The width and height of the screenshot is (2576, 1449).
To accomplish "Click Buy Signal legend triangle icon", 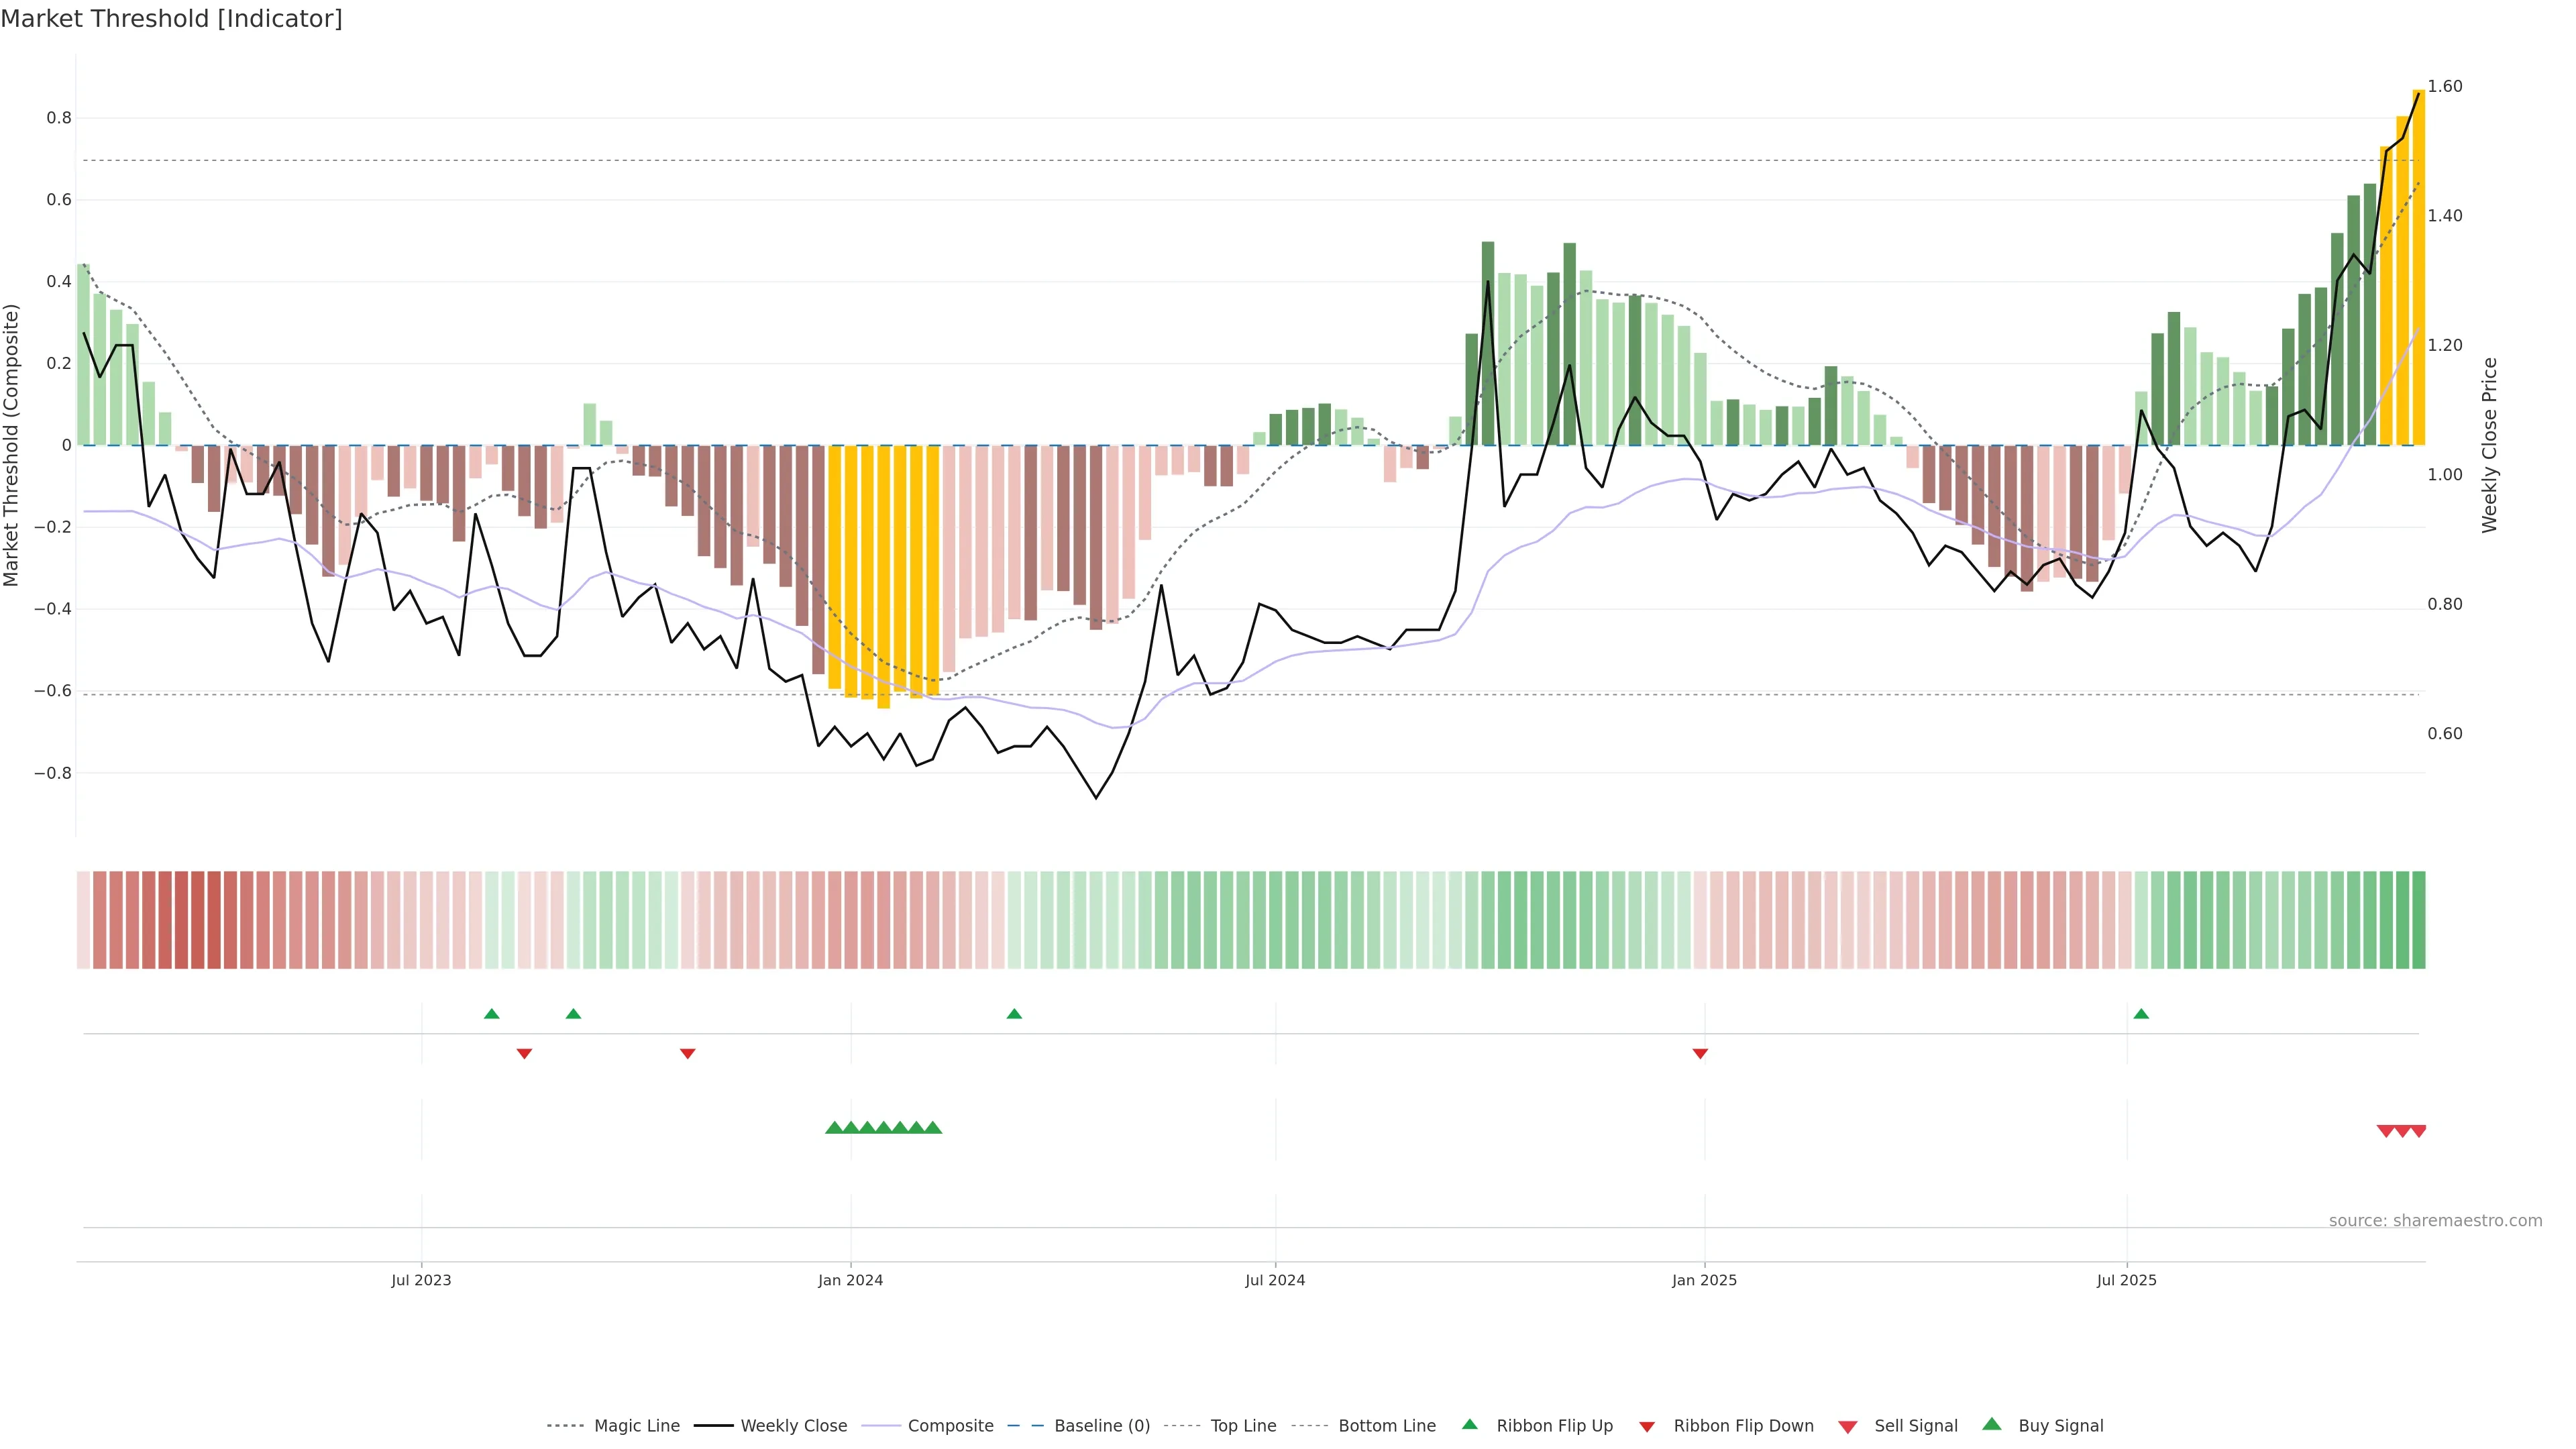I will click(1992, 1424).
